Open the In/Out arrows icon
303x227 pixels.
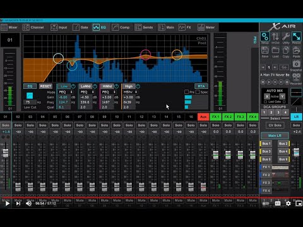(x=275, y=37)
